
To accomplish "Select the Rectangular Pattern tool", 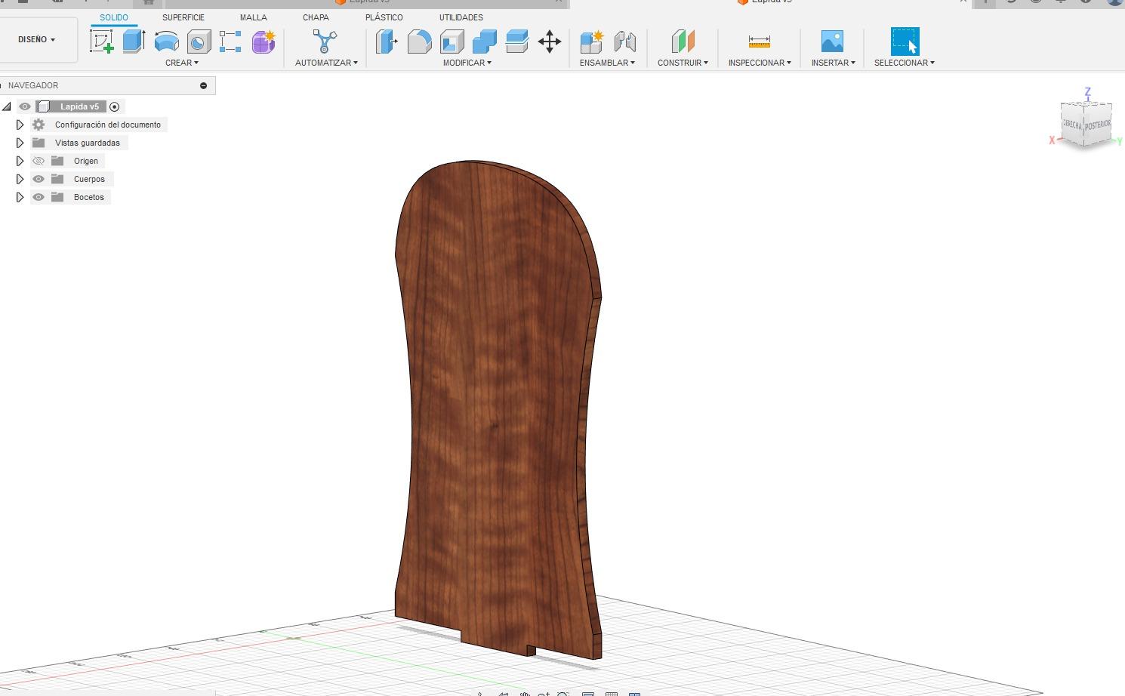I will coord(230,41).
